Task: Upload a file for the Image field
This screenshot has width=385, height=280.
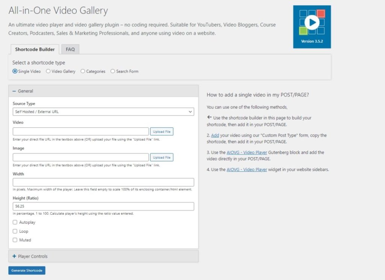Action: [162, 157]
